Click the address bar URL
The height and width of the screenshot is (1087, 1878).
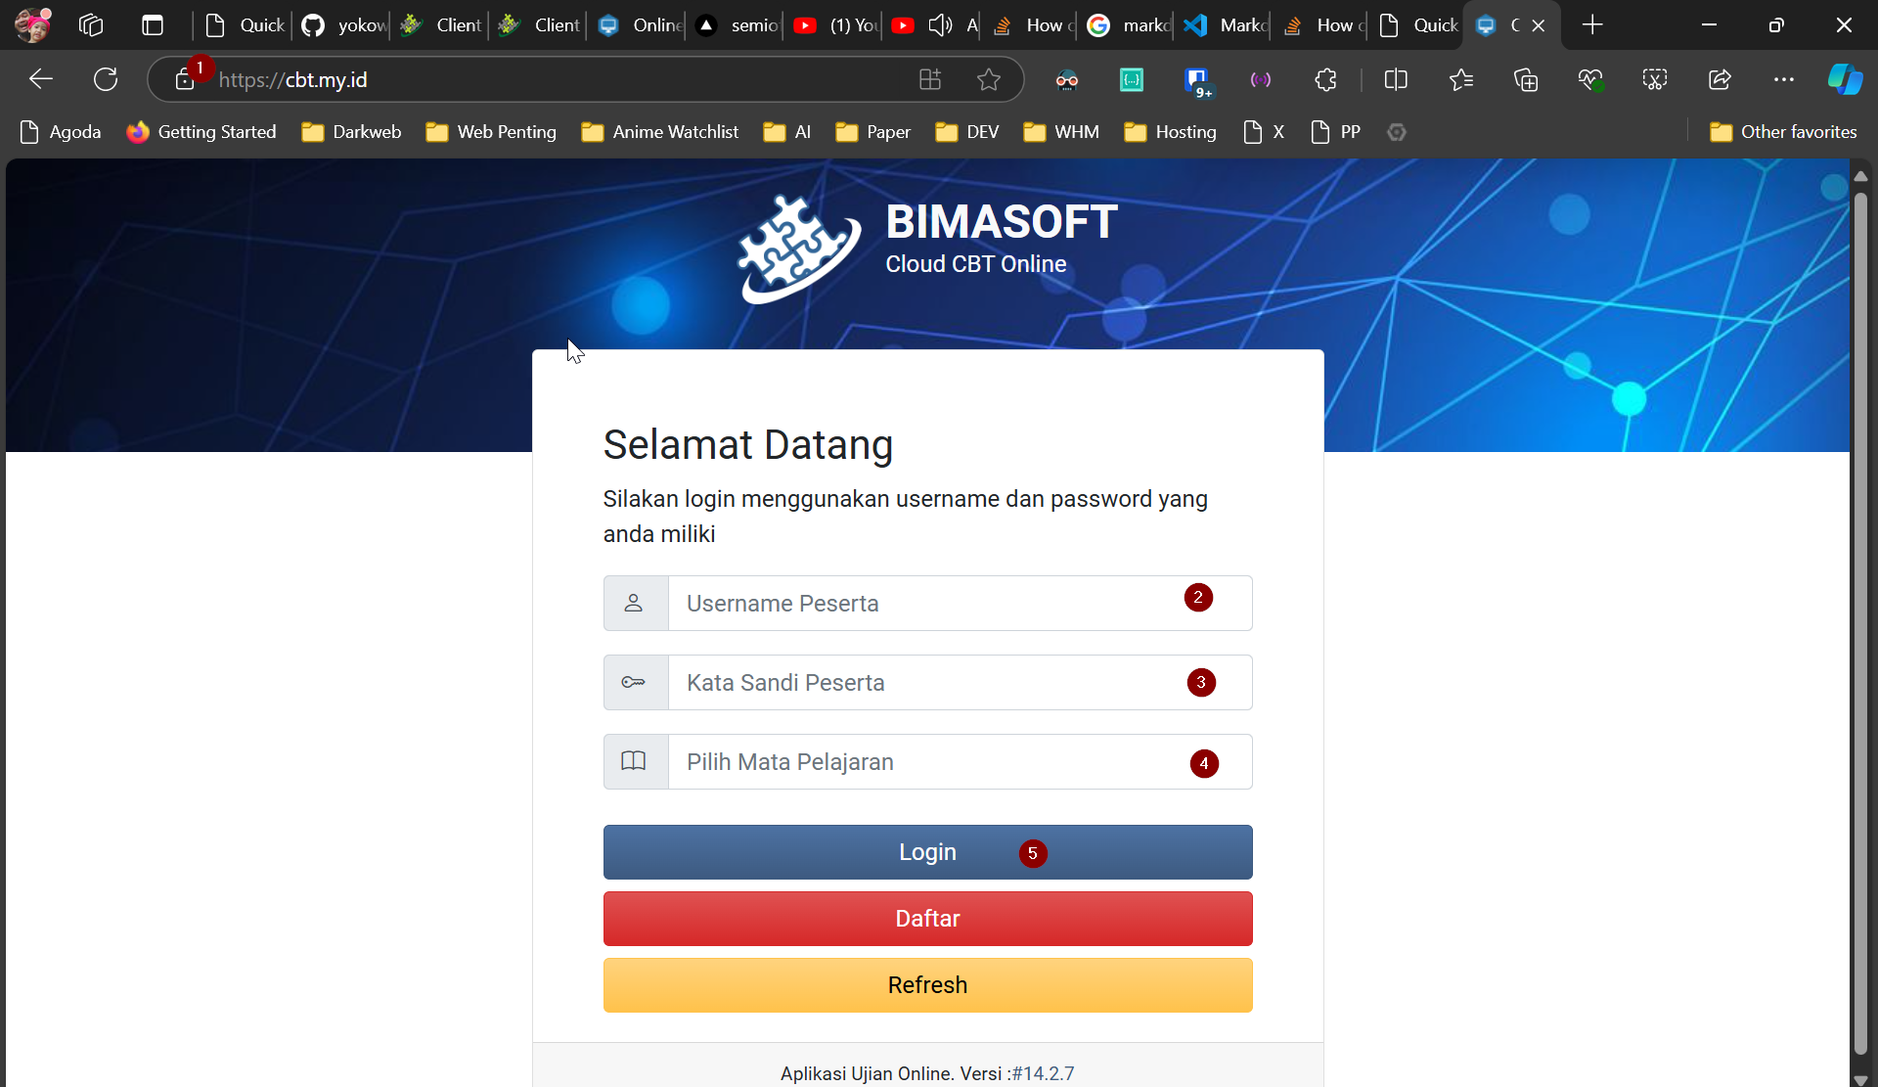point(292,79)
